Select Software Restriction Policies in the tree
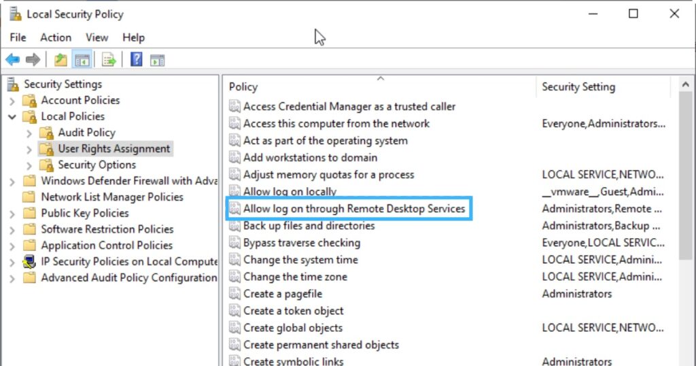The height and width of the screenshot is (366, 696). tap(107, 229)
